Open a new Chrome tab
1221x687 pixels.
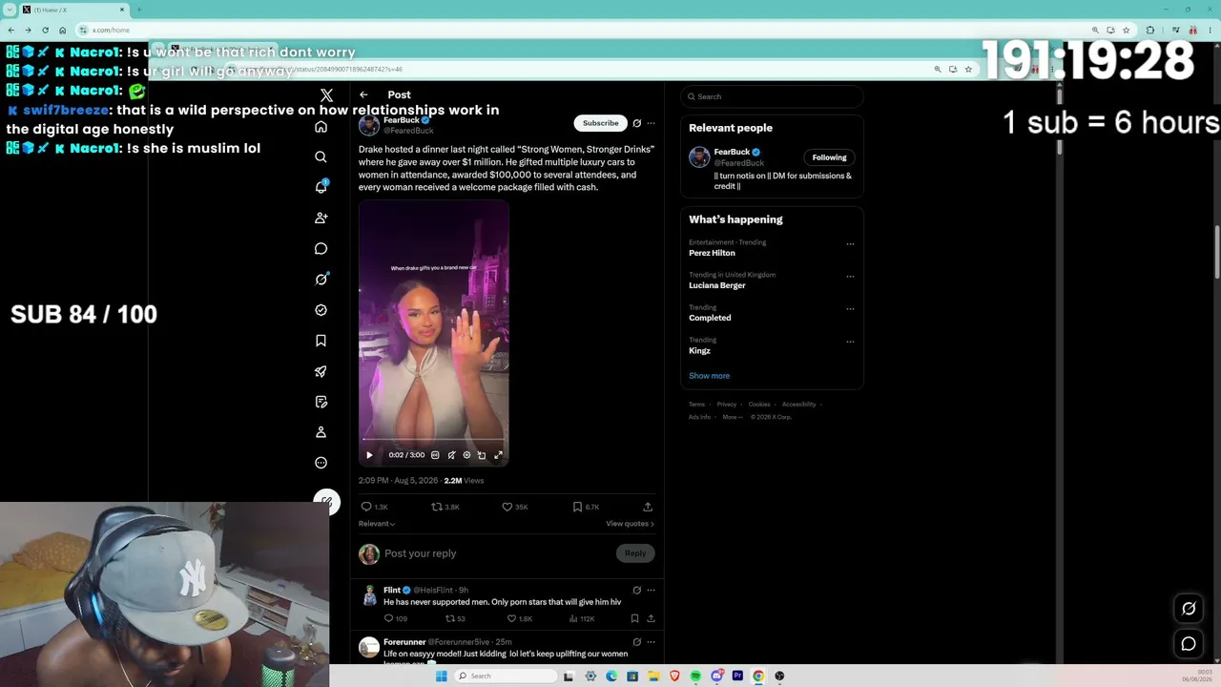pyautogui.click(x=139, y=10)
